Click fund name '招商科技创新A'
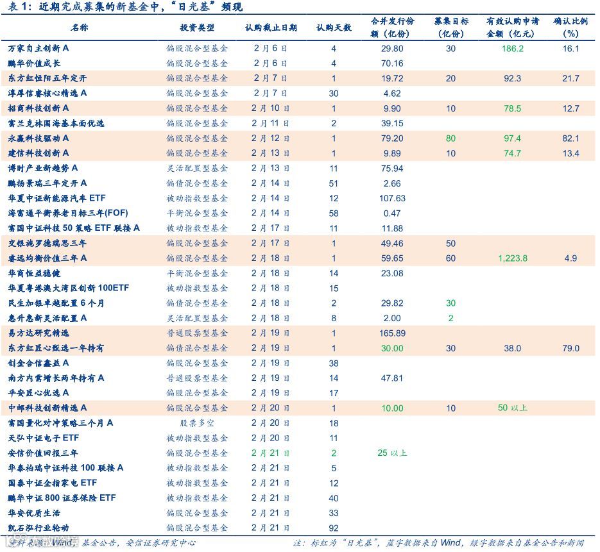Viewport: 600px width, 552px height. 39,108
